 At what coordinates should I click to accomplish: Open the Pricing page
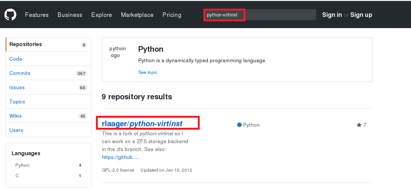[172, 15]
